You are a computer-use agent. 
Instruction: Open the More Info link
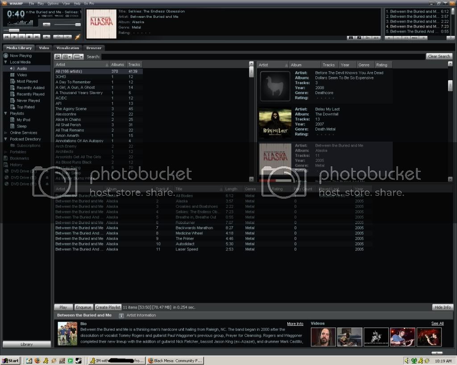tap(295, 324)
